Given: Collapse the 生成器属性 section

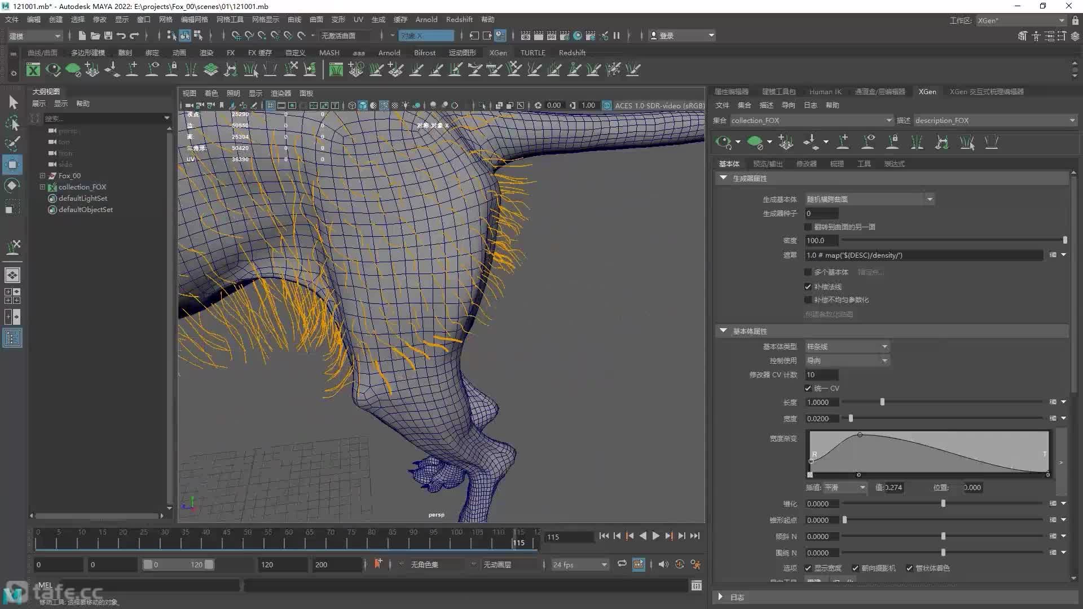Looking at the screenshot, I should point(723,178).
